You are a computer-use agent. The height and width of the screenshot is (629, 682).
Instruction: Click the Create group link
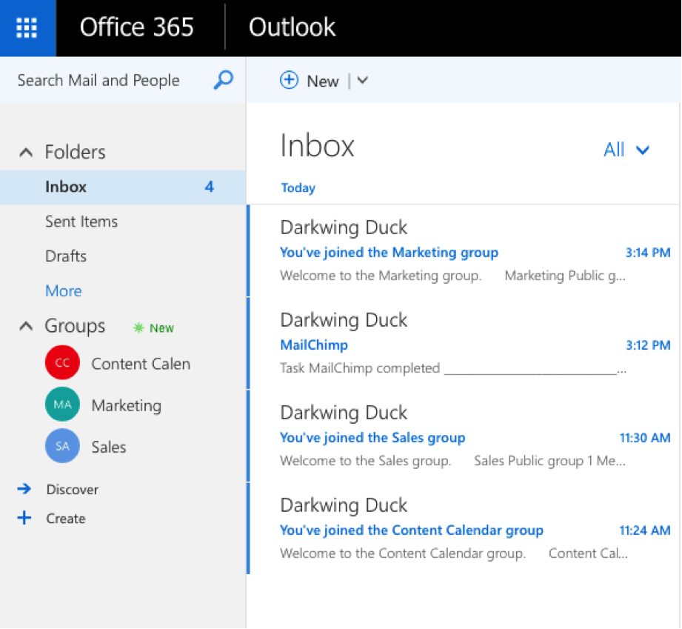pyautogui.click(x=66, y=519)
